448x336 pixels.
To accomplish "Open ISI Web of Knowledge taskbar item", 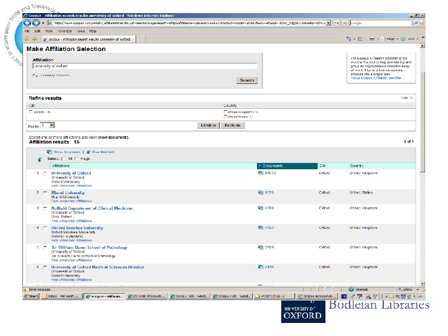I will pyautogui.click(x=147, y=296).
